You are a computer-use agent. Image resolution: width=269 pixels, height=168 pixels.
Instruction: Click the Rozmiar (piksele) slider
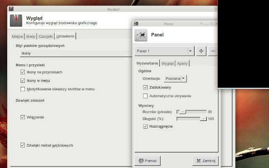click(x=191, y=112)
